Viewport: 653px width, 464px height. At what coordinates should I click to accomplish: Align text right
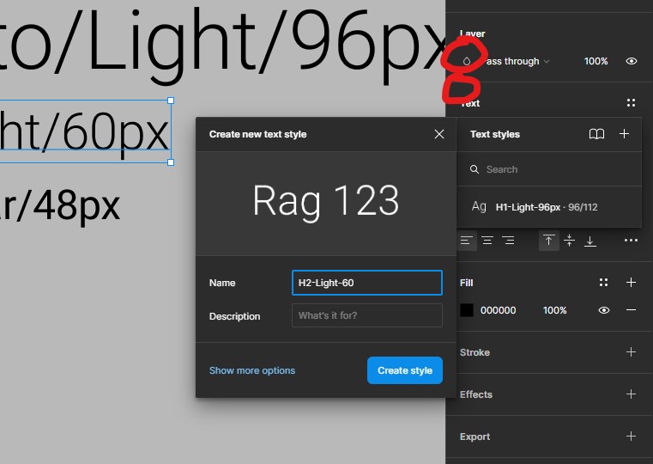[508, 241]
